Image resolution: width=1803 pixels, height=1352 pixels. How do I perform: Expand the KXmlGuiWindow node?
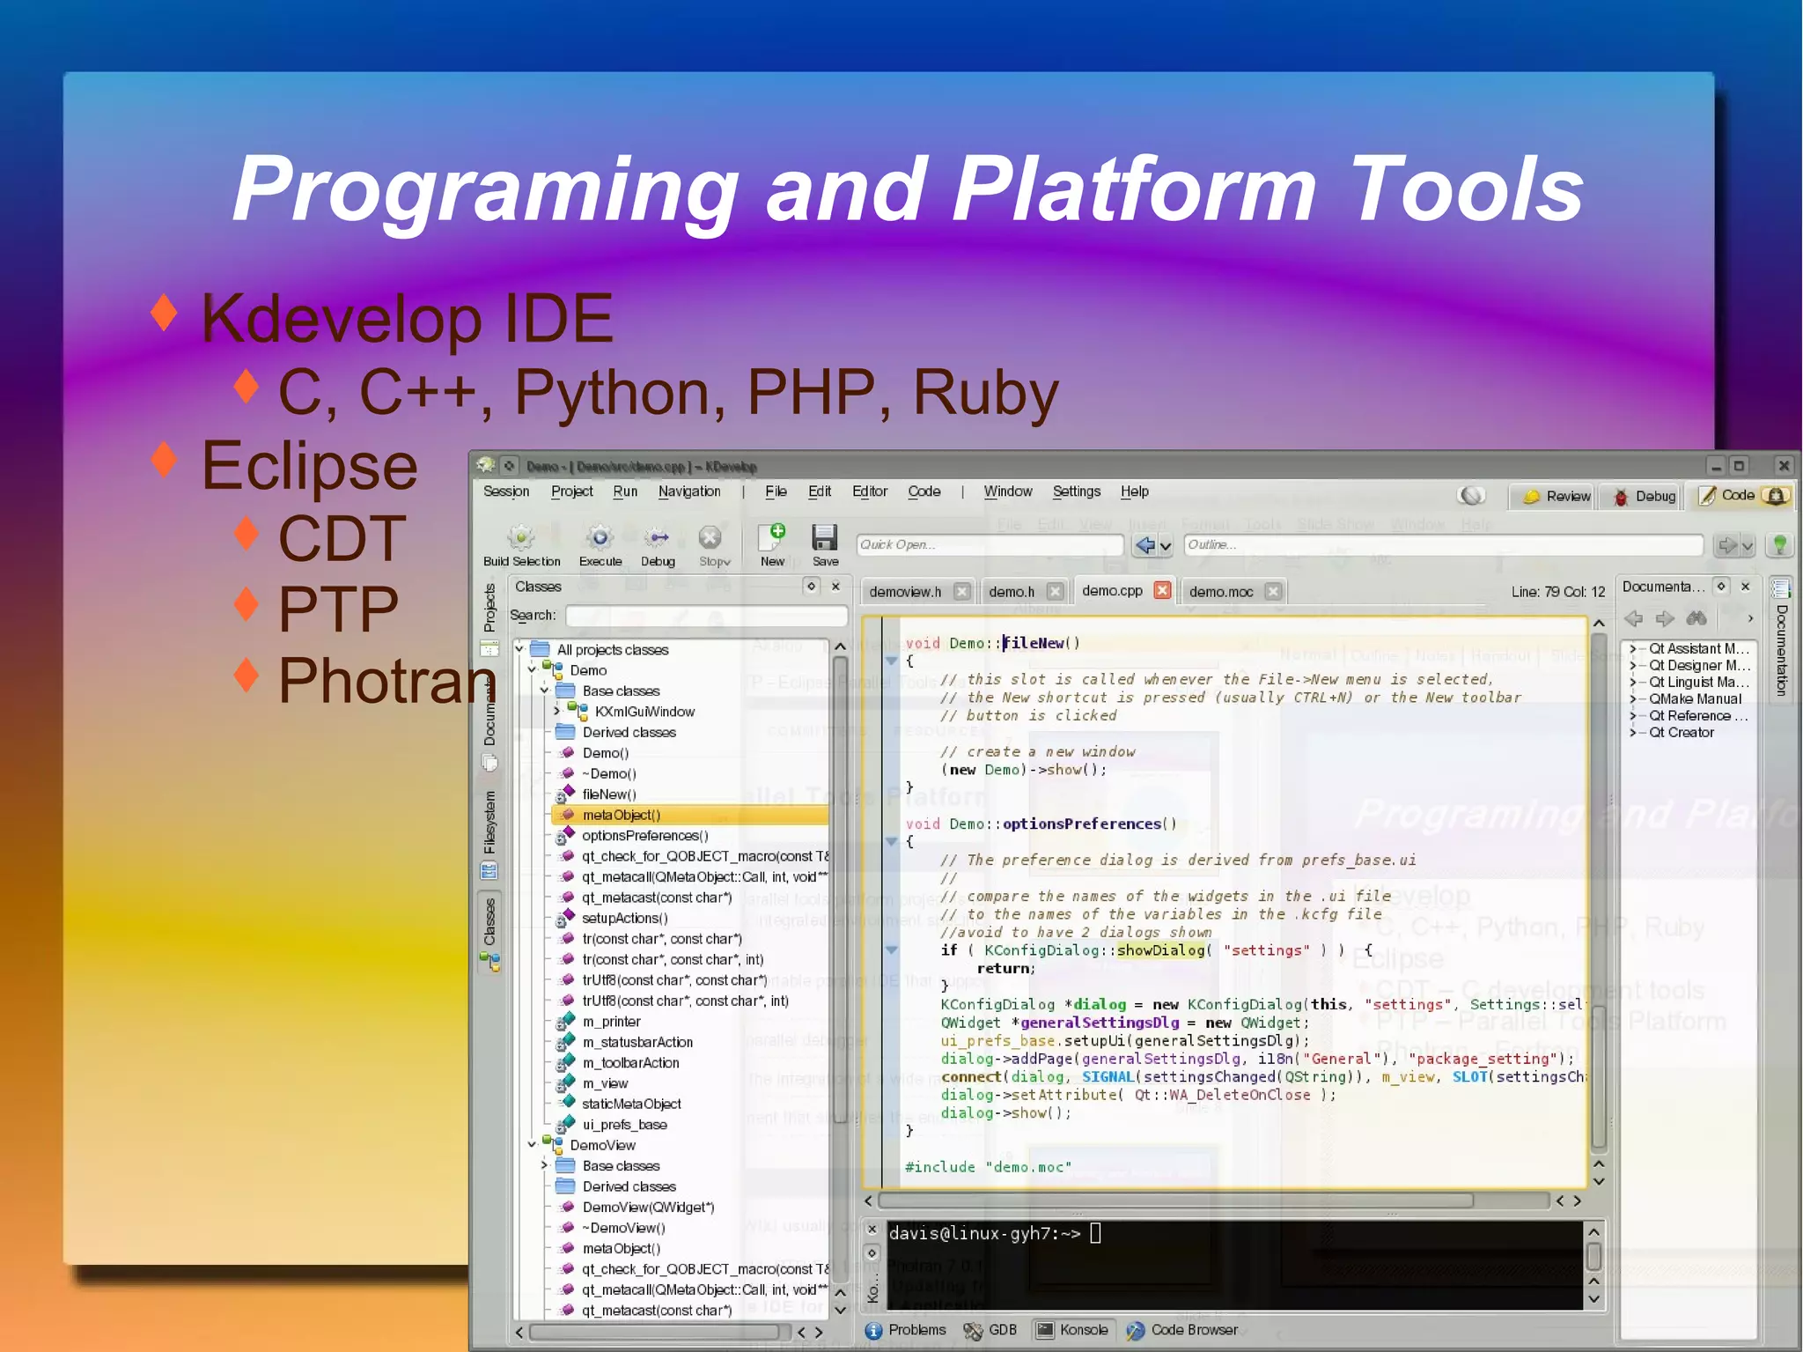pyautogui.click(x=556, y=712)
